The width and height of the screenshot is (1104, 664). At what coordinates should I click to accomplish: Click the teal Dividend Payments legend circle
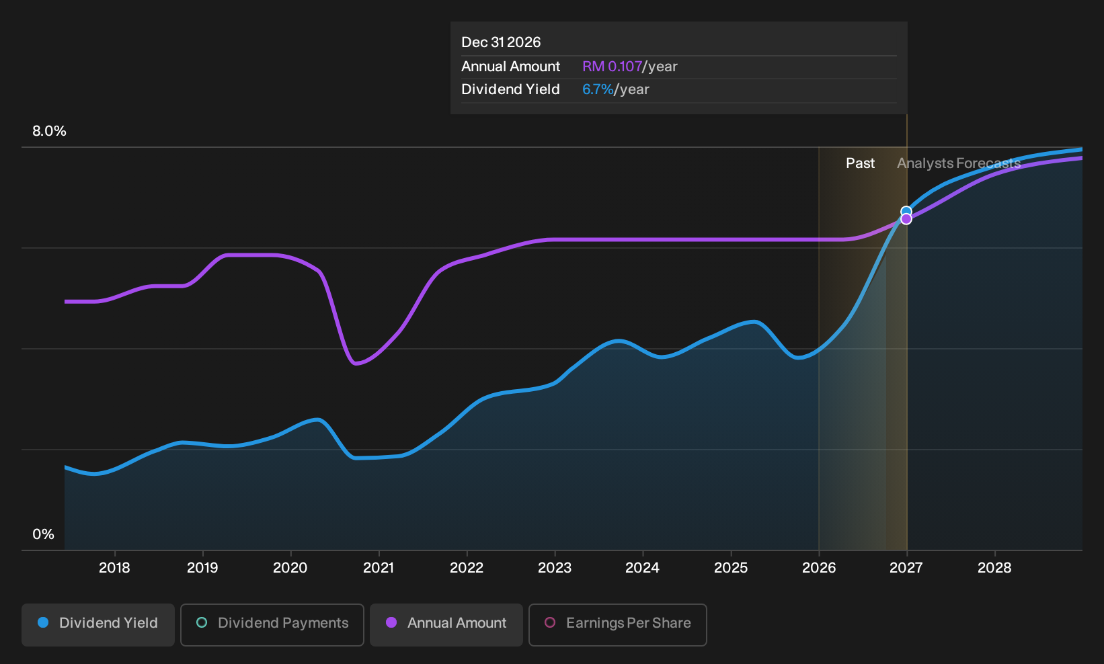coord(202,623)
